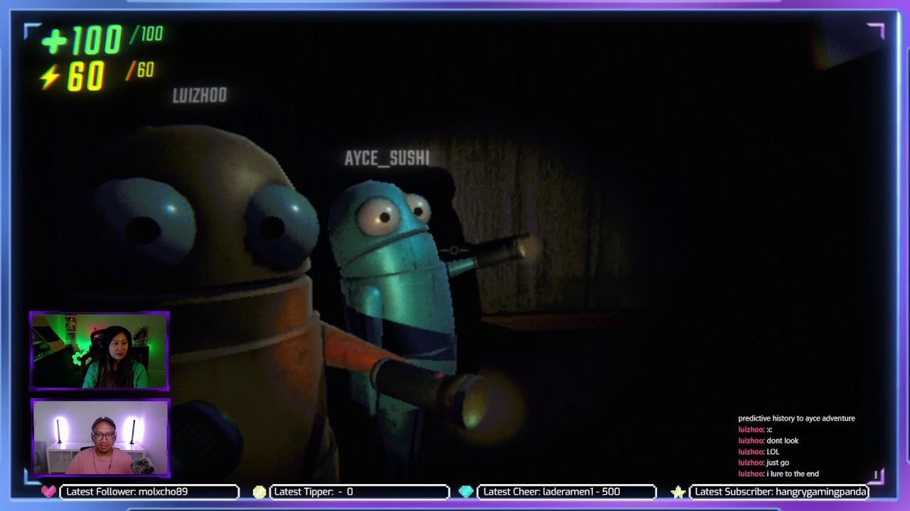Click the LUIZHOO player name tag
This screenshot has height=511, width=910.
pyautogui.click(x=200, y=95)
